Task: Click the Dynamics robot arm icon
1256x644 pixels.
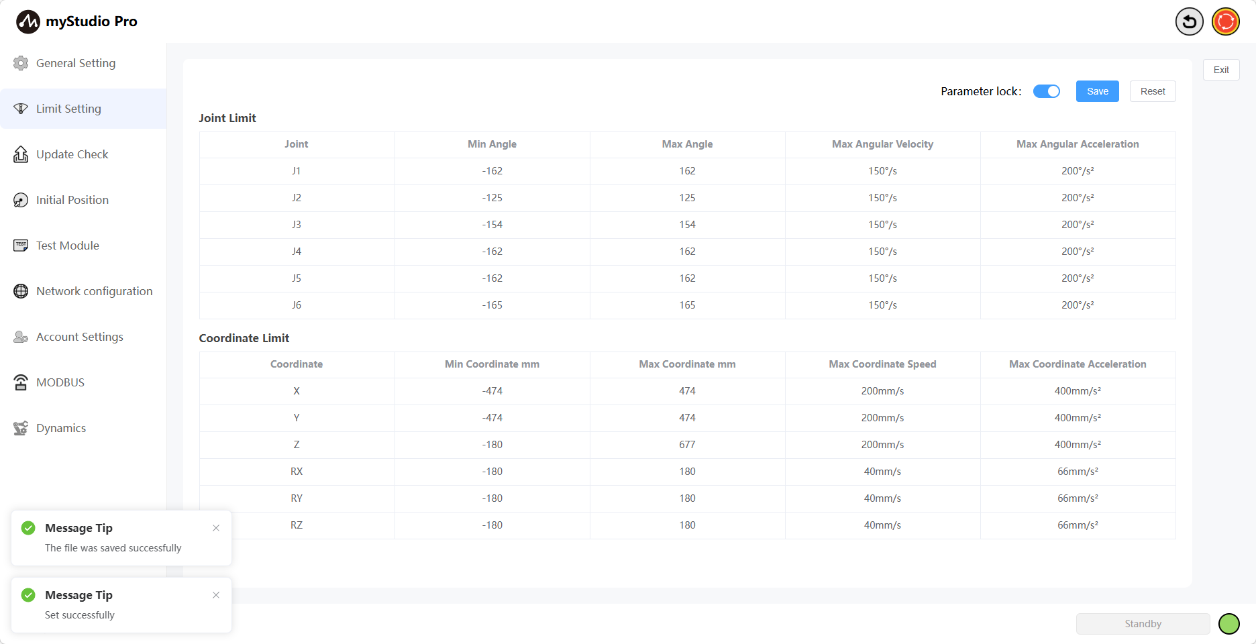Action: pyautogui.click(x=21, y=428)
